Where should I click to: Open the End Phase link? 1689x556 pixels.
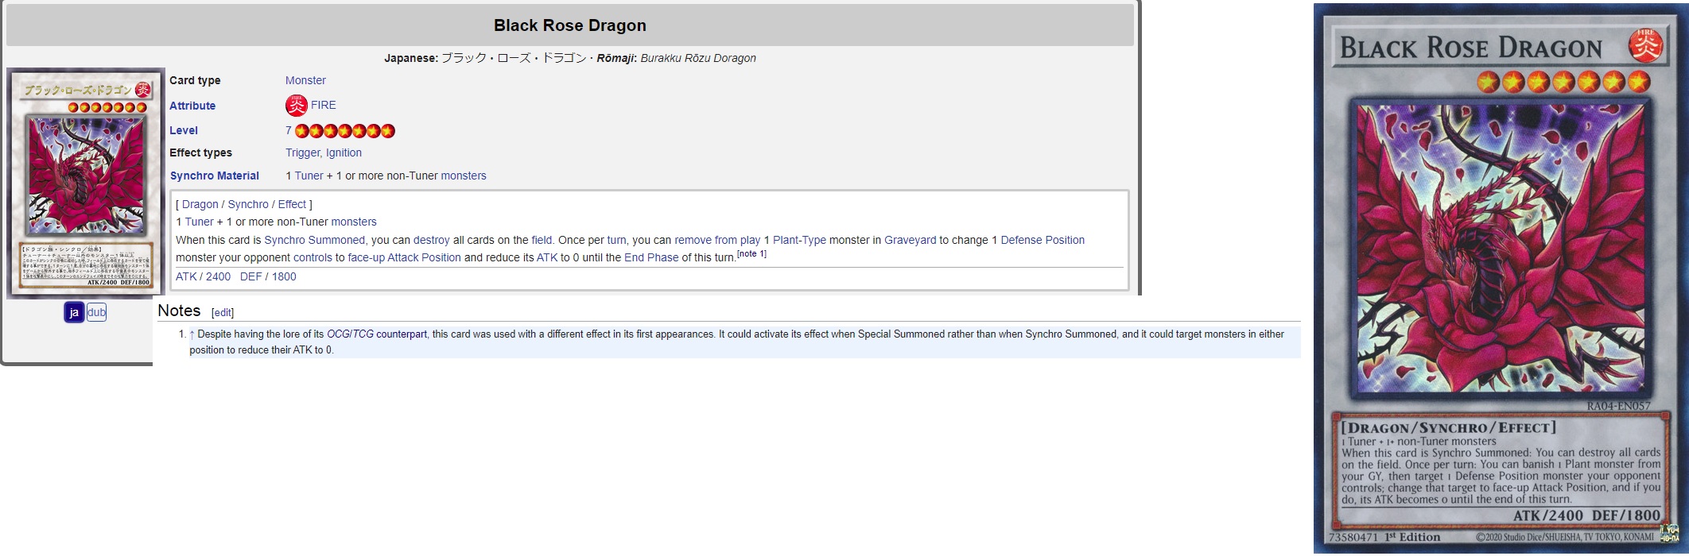651,257
